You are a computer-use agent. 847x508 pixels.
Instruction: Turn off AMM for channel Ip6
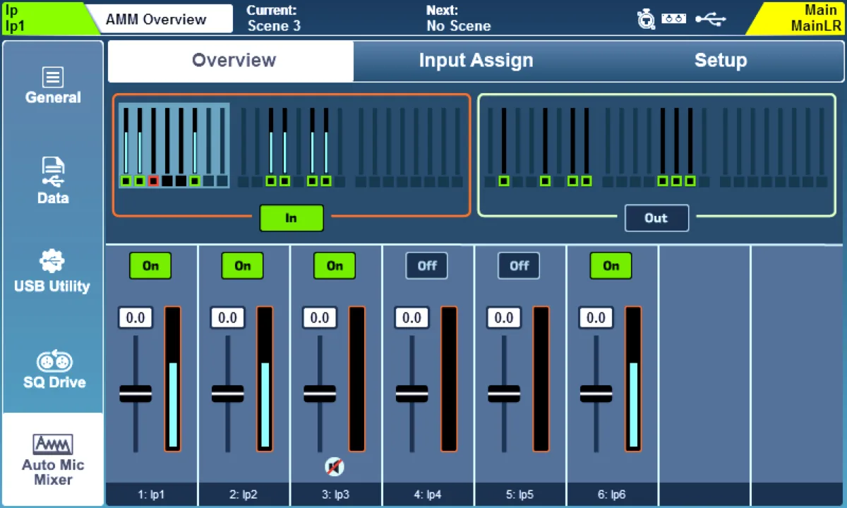[611, 266]
